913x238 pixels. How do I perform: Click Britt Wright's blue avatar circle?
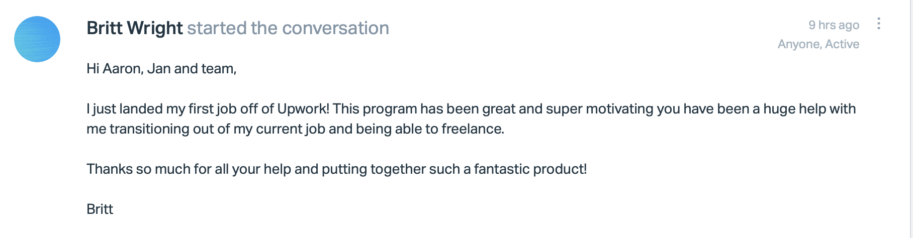(x=37, y=39)
